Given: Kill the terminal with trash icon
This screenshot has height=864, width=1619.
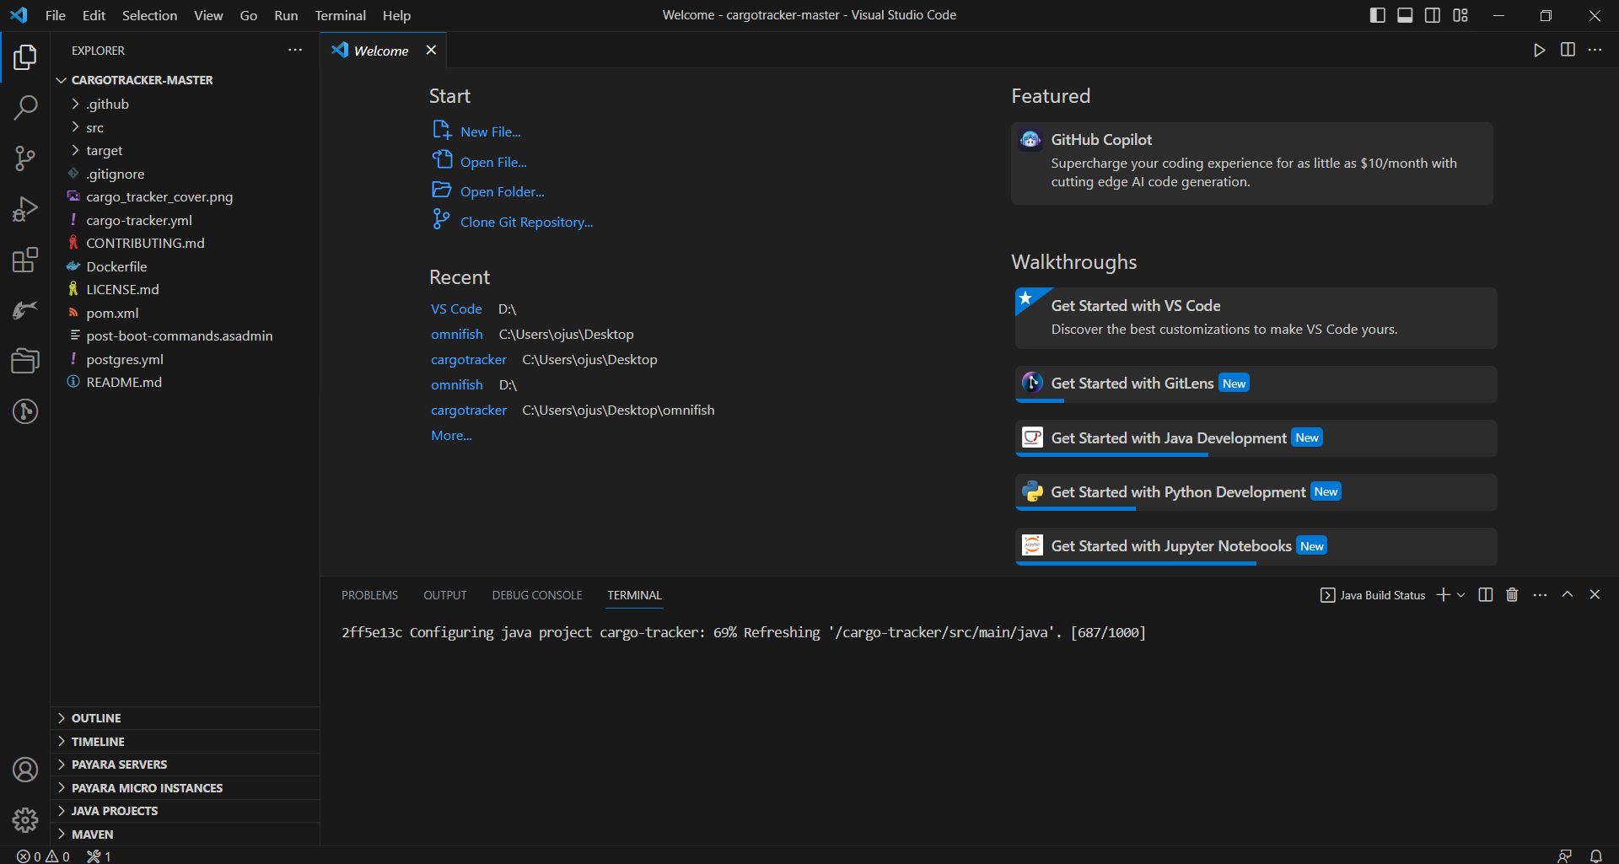Looking at the screenshot, I should 1512,595.
